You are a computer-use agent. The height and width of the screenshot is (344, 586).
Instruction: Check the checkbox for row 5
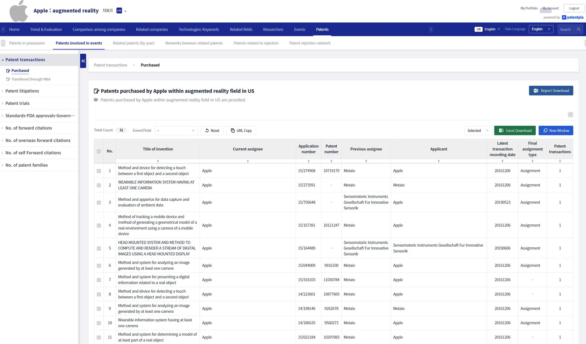click(99, 248)
